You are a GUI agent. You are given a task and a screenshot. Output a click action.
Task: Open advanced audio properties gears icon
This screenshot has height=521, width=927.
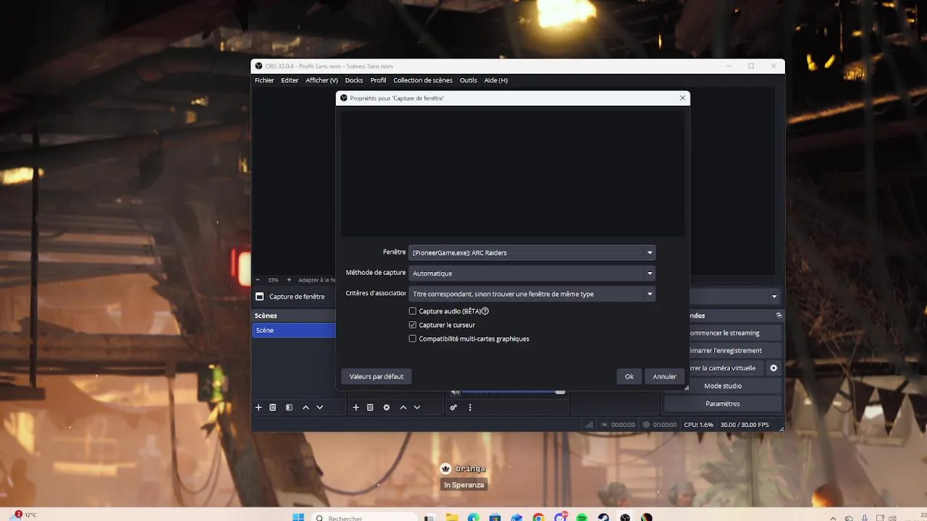coord(453,407)
